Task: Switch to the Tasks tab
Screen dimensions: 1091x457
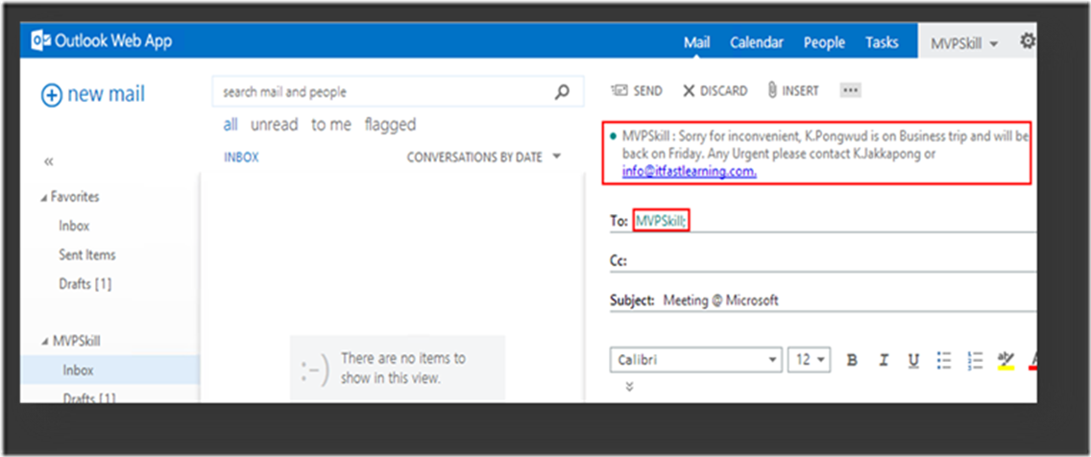Action: click(882, 42)
